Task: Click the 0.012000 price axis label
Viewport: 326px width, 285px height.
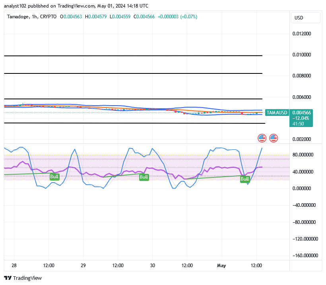Action: pyautogui.click(x=302, y=34)
